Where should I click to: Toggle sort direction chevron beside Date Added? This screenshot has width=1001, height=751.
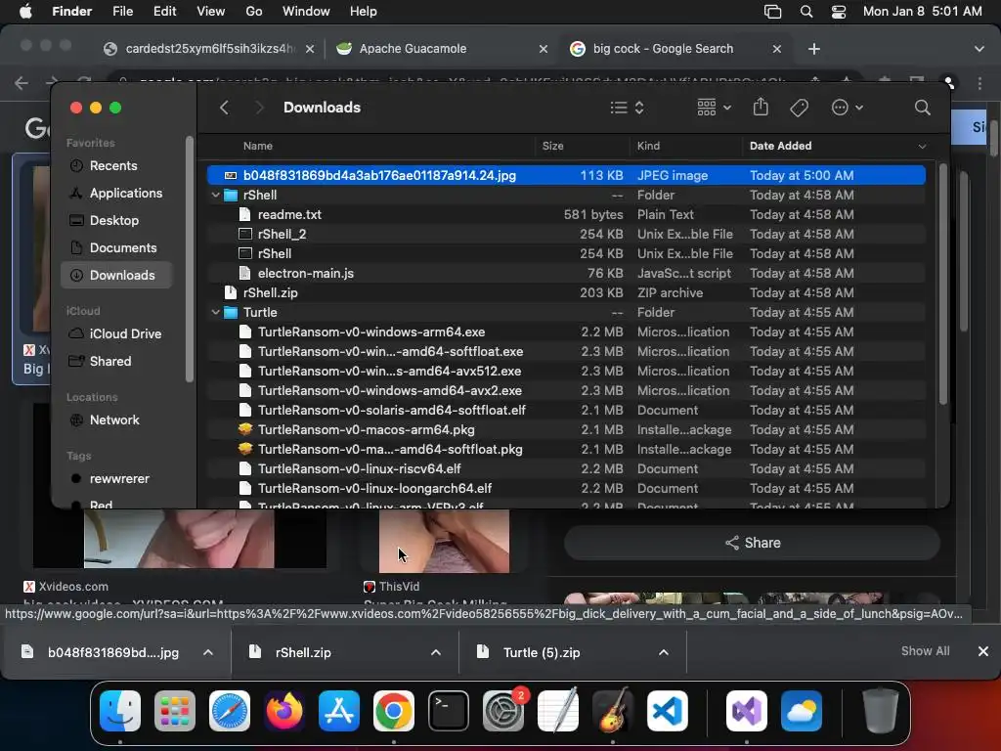[x=922, y=147]
